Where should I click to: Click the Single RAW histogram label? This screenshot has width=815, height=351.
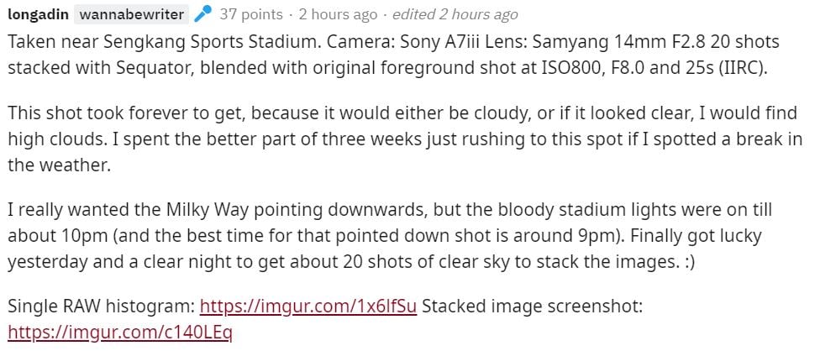click(101, 305)
